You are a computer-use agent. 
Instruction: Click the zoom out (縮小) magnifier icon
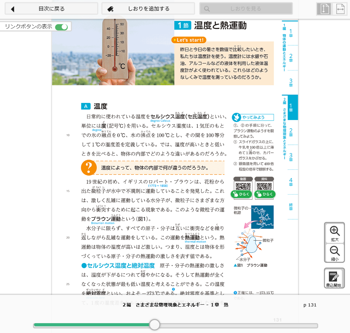pyautogui.click(x=334, y=253)
